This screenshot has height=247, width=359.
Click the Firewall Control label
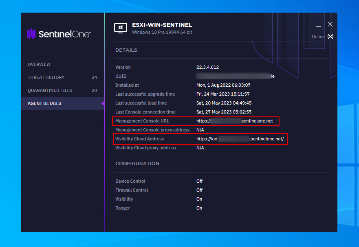[132, 190]
